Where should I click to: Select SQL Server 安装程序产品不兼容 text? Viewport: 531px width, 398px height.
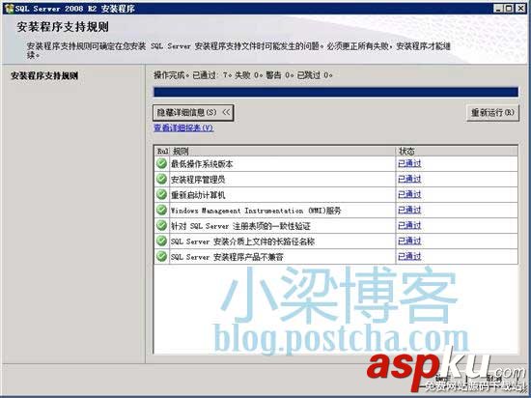[227, 257]
